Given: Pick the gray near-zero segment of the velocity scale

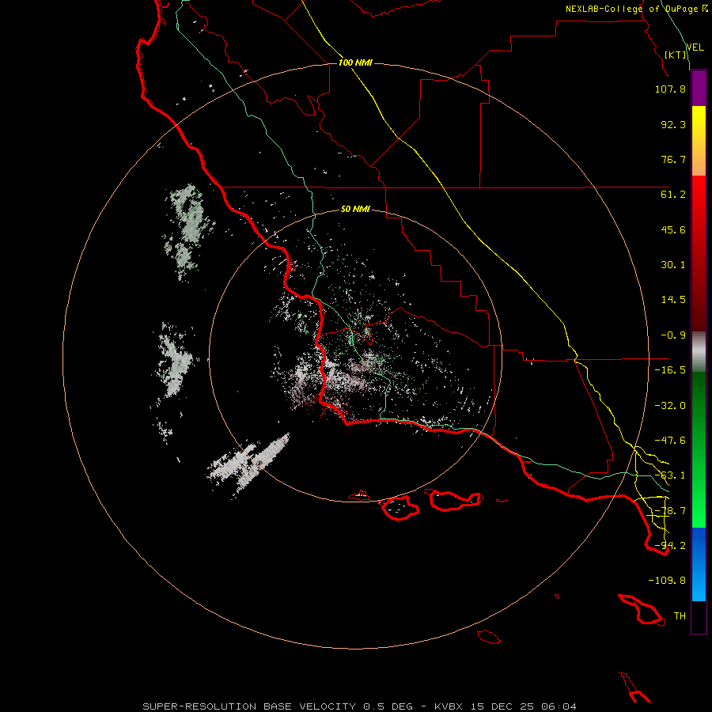Looking at the screenshot, I should coord(699,352).
